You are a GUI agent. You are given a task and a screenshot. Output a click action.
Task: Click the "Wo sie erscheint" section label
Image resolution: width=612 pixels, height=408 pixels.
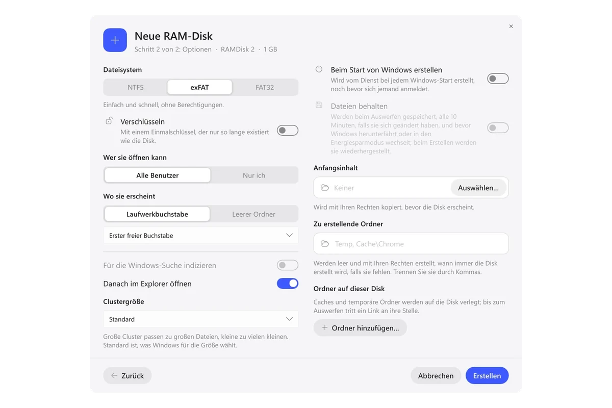tap(129, 196)
